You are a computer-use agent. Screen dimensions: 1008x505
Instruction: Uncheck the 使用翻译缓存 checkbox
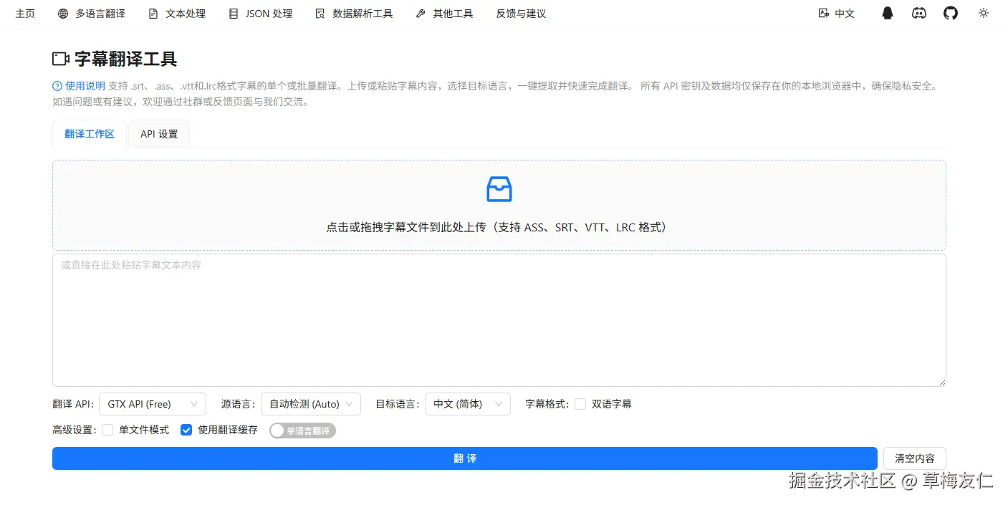pos(186,430)
